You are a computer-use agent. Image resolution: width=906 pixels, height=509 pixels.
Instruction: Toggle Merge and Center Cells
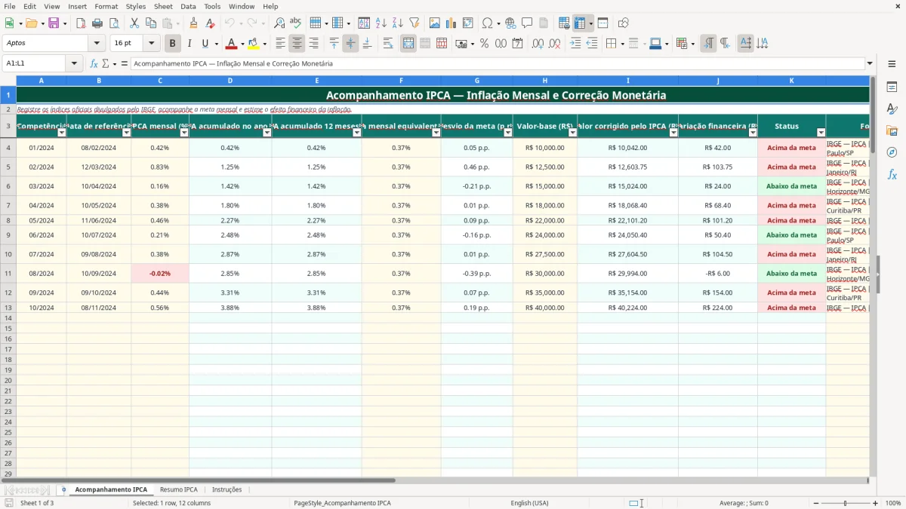(408, 44)
